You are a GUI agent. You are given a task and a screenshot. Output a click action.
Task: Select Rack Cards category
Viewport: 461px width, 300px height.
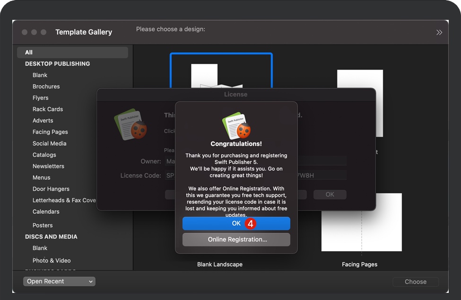pos(48,109)
